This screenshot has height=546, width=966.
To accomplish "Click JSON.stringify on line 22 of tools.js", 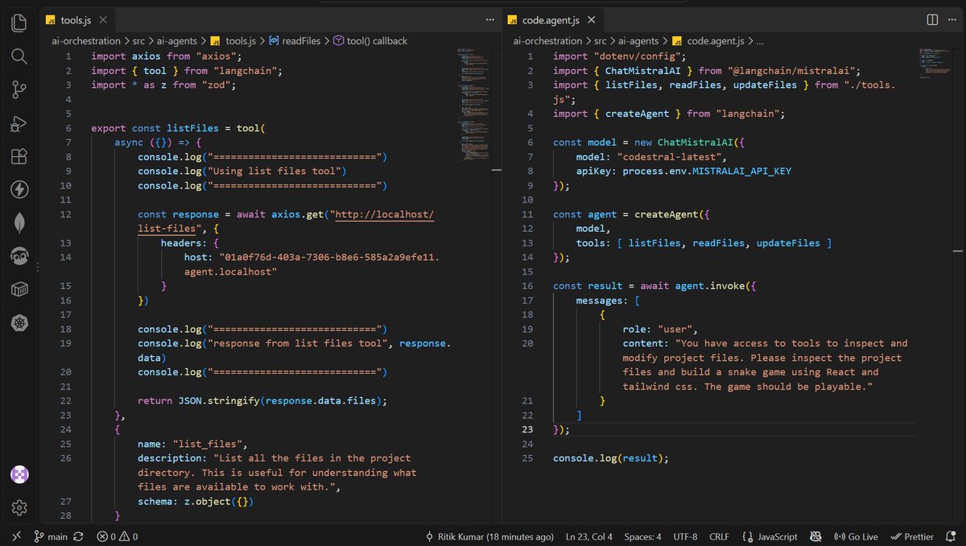I will click(x=217, y=400).
